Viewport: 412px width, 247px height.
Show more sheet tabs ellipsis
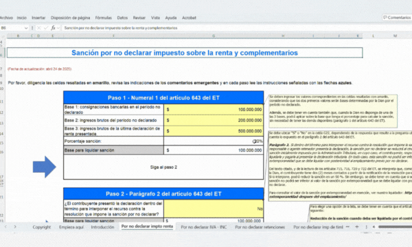click(x=347, y=227)
